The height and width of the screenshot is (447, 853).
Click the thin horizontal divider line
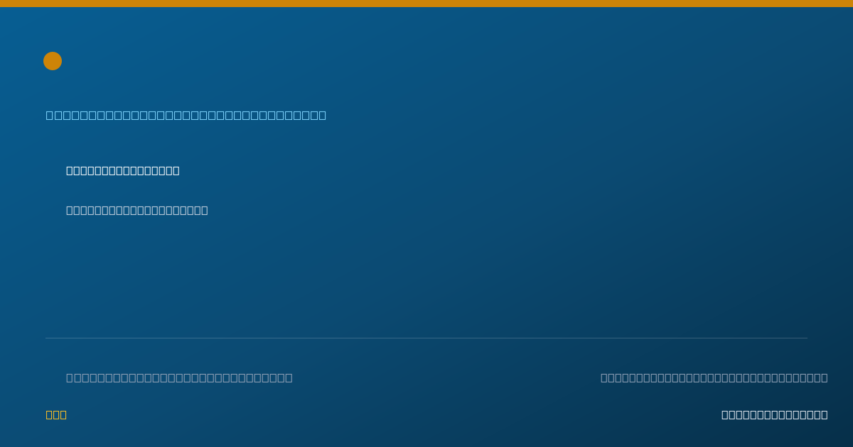pos(426,338)
